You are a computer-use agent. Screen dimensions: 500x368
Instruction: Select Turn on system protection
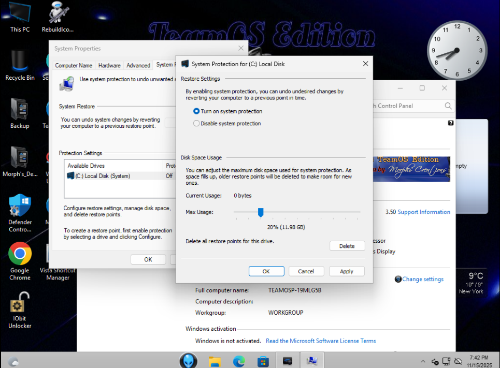click(x=227, y=111)
